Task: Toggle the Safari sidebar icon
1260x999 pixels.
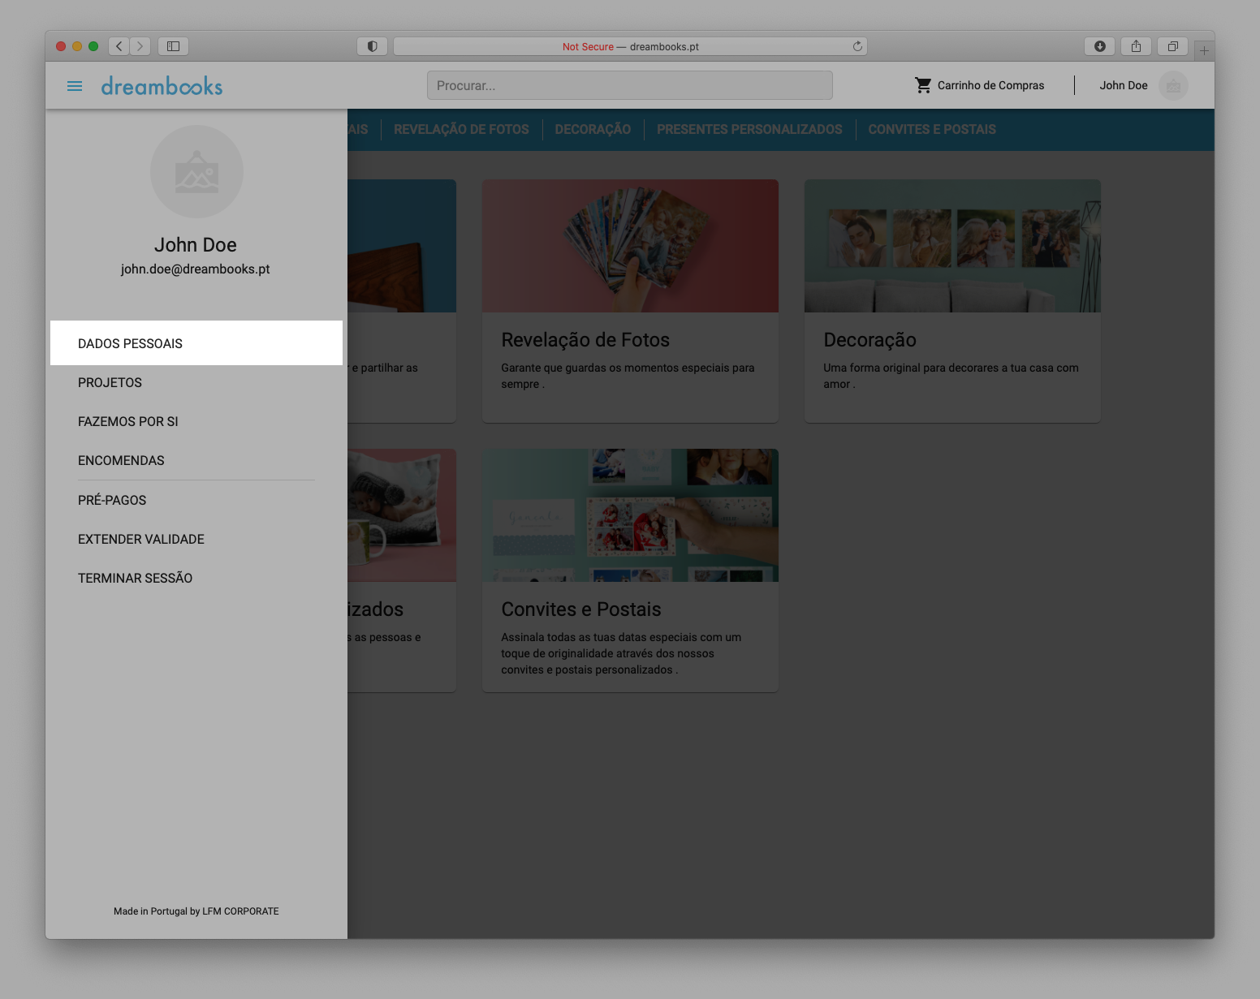Action: click(x=173, y=46)
